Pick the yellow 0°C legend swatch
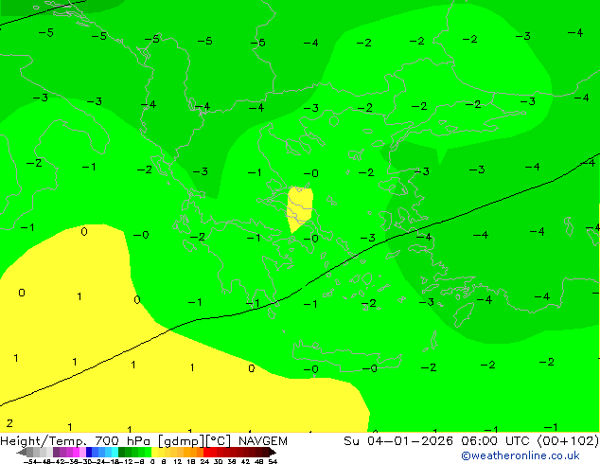 coord(154,452)
